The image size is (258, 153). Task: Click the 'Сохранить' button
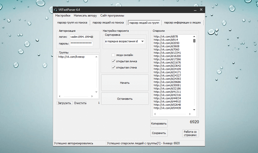[x=159, y=133]
